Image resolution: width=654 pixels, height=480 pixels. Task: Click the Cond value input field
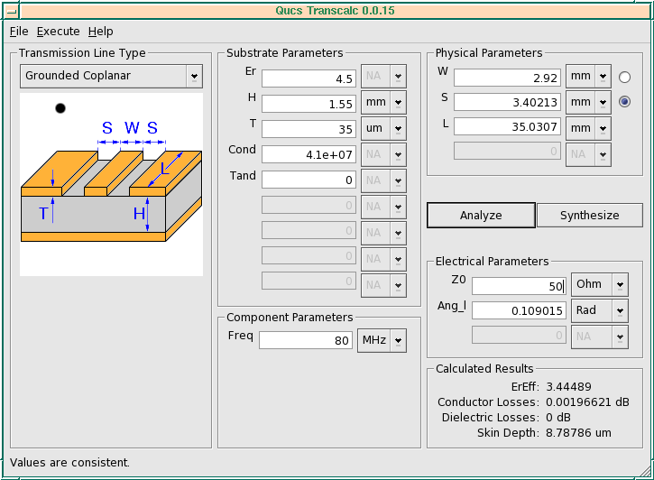pyautogui.click(x=309, y=154)
